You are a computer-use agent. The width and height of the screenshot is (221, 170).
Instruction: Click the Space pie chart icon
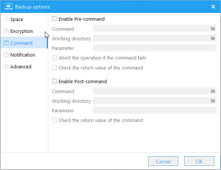pos(6,20)
